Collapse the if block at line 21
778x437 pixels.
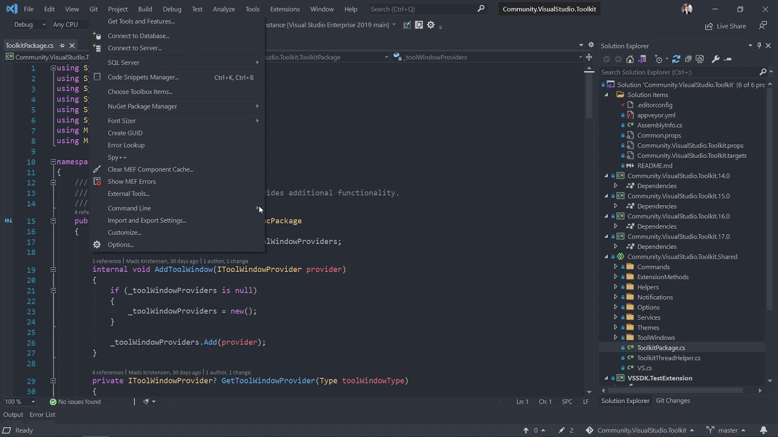(x=53, y=291)
